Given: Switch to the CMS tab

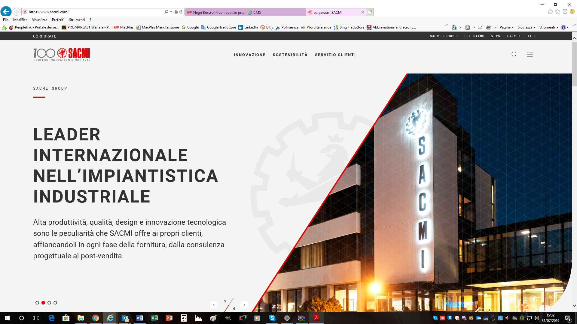Looking at the screenshot, I should click(276, 12).
